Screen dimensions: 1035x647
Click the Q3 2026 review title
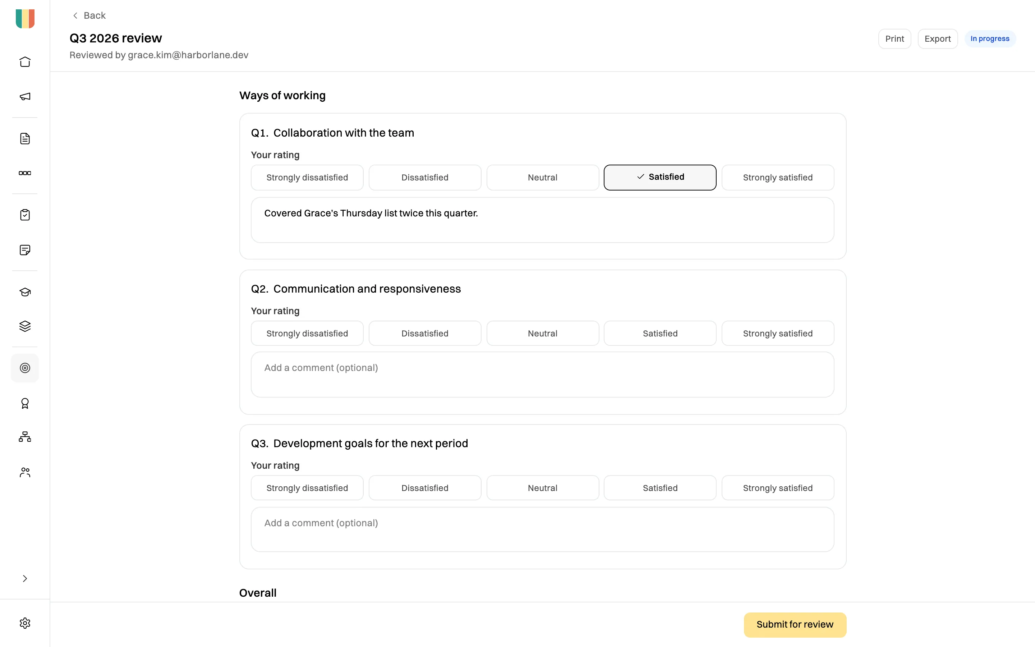115,38
